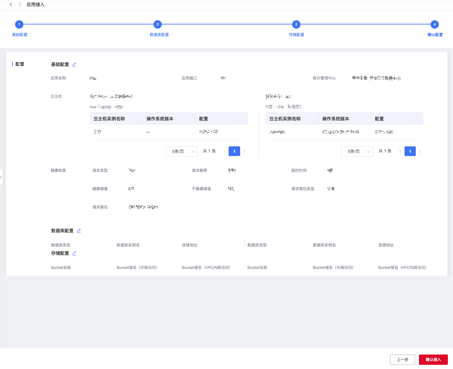
Task: Click previous page arrow in right table
Action: pyautogui.click(x=400, y=151)
